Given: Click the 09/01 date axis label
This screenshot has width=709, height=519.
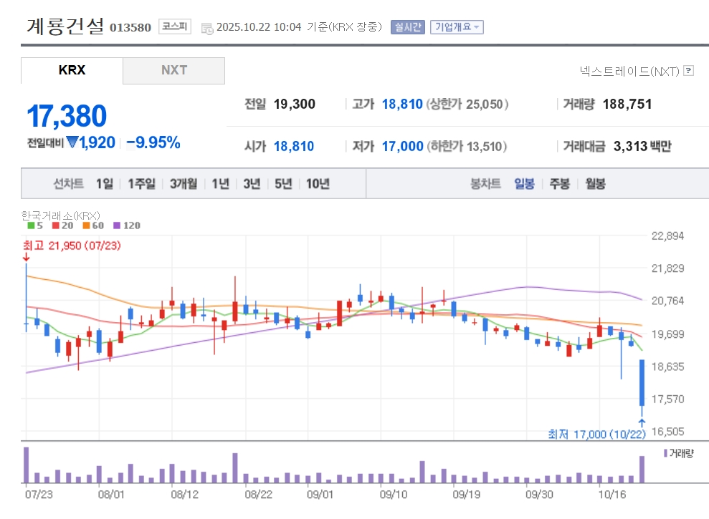Looking at the screenshot, I should click(x=320, y=495).
